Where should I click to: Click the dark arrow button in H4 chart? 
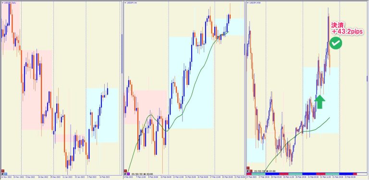[125, 174]
